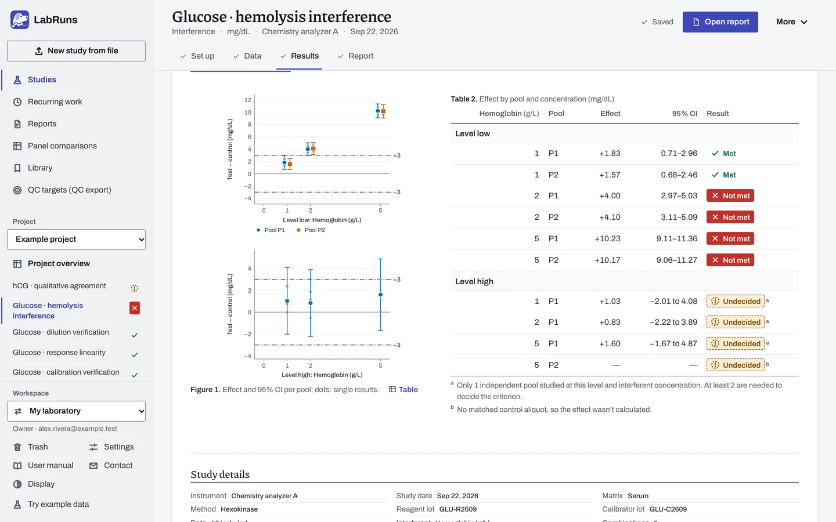The width and height of the screenshot is (836, 522).
Task: Click the Reagent lot value GLU-R2609
Action: tap(458, 509)
